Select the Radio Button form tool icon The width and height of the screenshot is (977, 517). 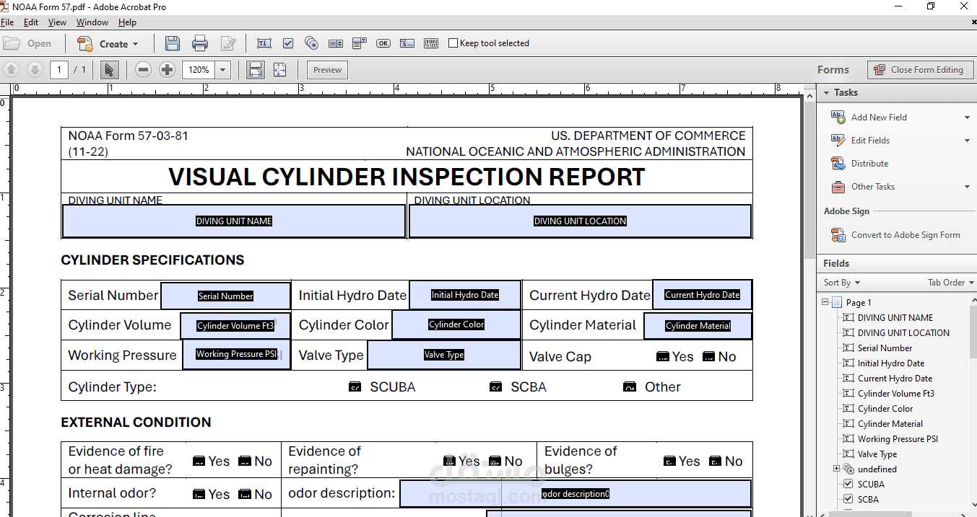312,43
